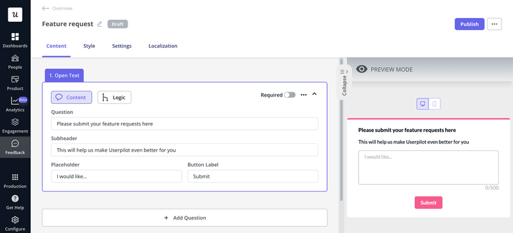Viewport: 513px width, 233px height.
Task: Edit survey name with pencil icon
Action: (100, 24)
